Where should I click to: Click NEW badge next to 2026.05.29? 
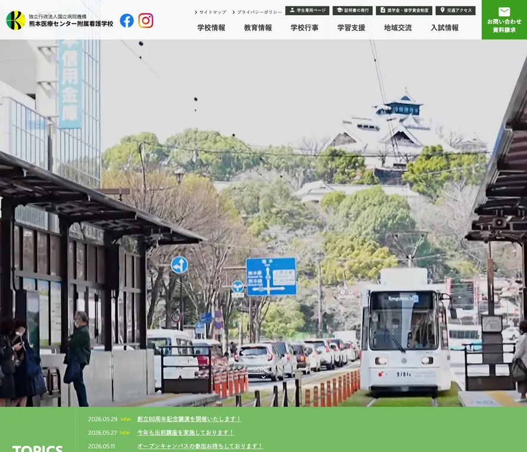[x=125, y=419]
